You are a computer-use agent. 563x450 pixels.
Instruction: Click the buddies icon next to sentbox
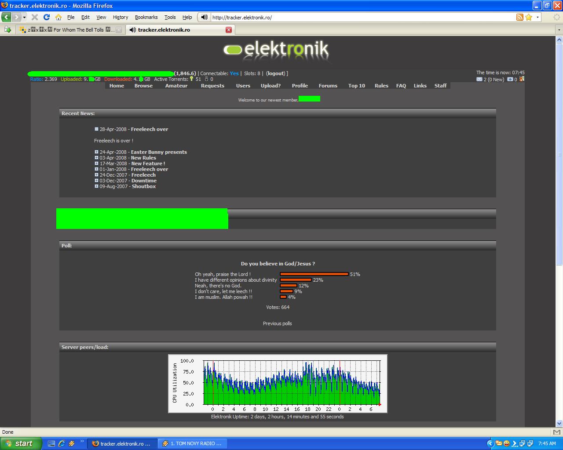tap(522, 79)
